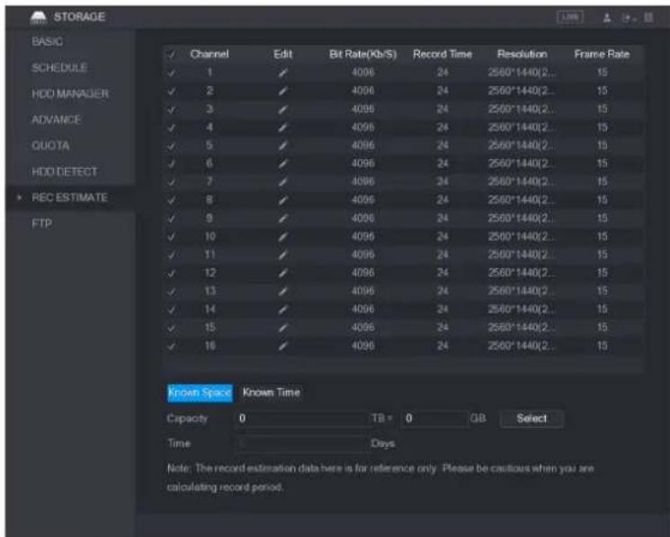Open edit for channel 12
The image size is (670, 537).
tap(282, 273)
